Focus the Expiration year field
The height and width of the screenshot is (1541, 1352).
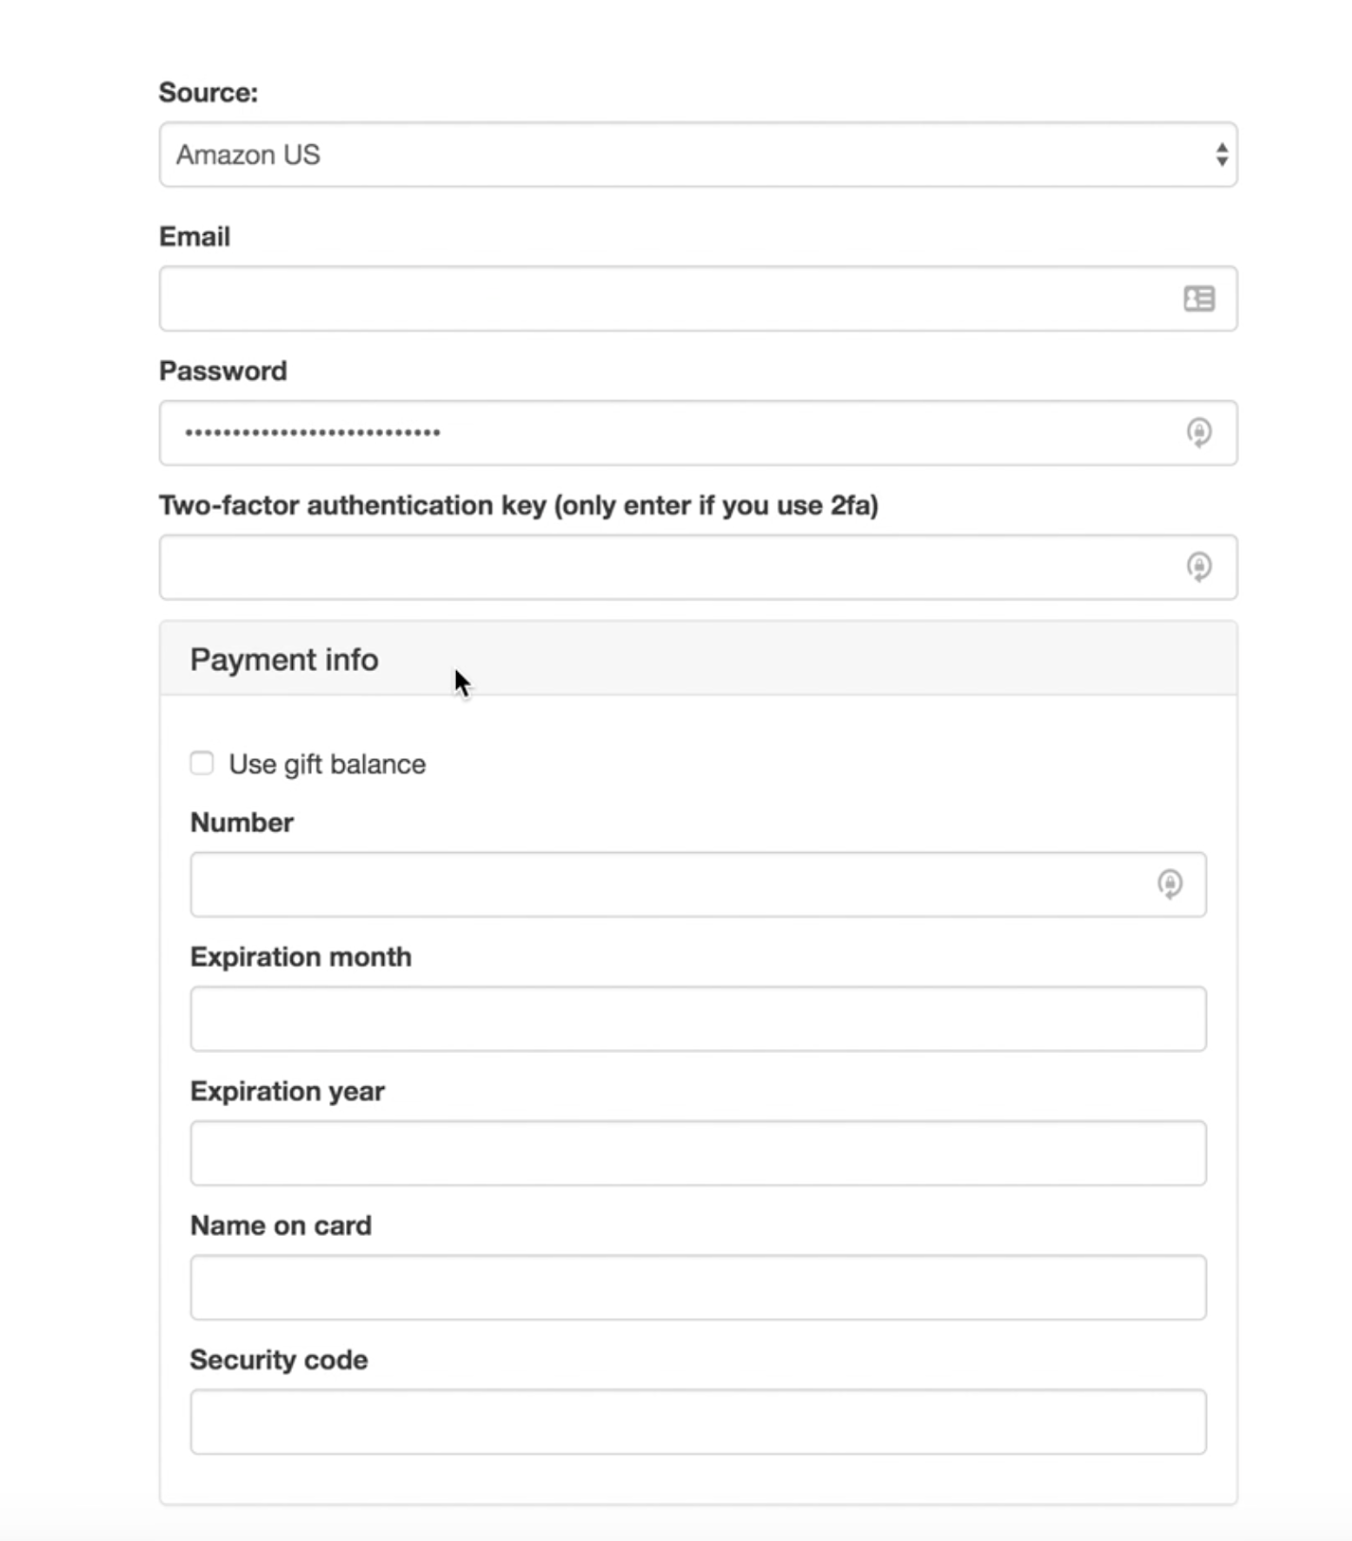coord(698,1153)
